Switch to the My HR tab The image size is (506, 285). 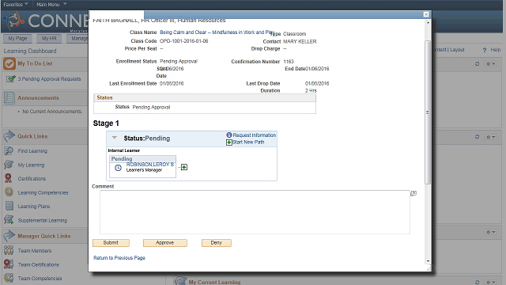(49, 39)
